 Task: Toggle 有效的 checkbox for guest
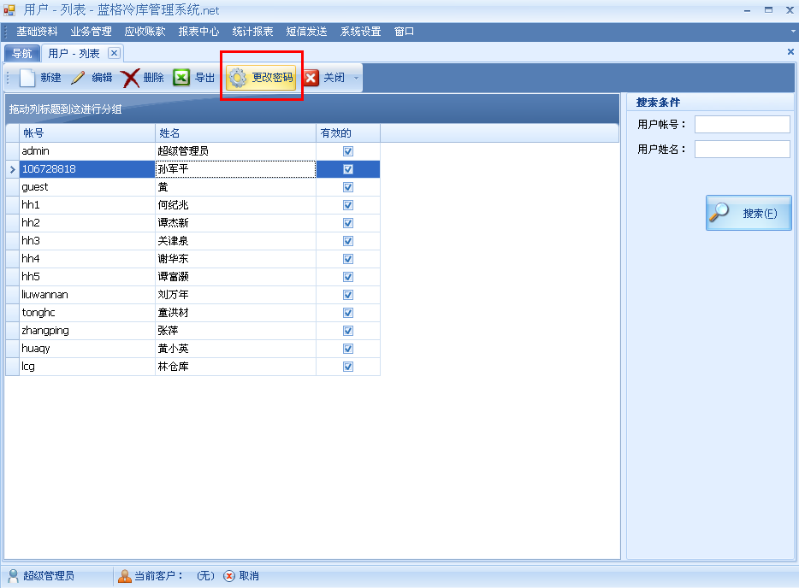348,187
